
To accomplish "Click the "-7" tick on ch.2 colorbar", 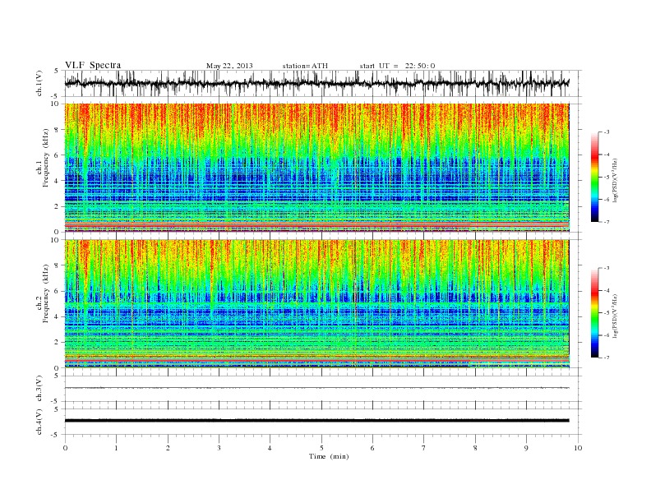I will (607, 358).
